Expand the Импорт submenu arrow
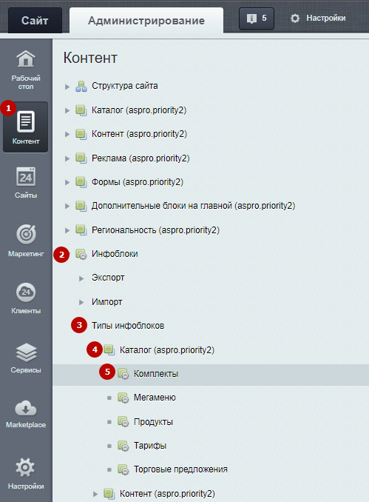Screen dimensions: 369x502 coord(81,302)
